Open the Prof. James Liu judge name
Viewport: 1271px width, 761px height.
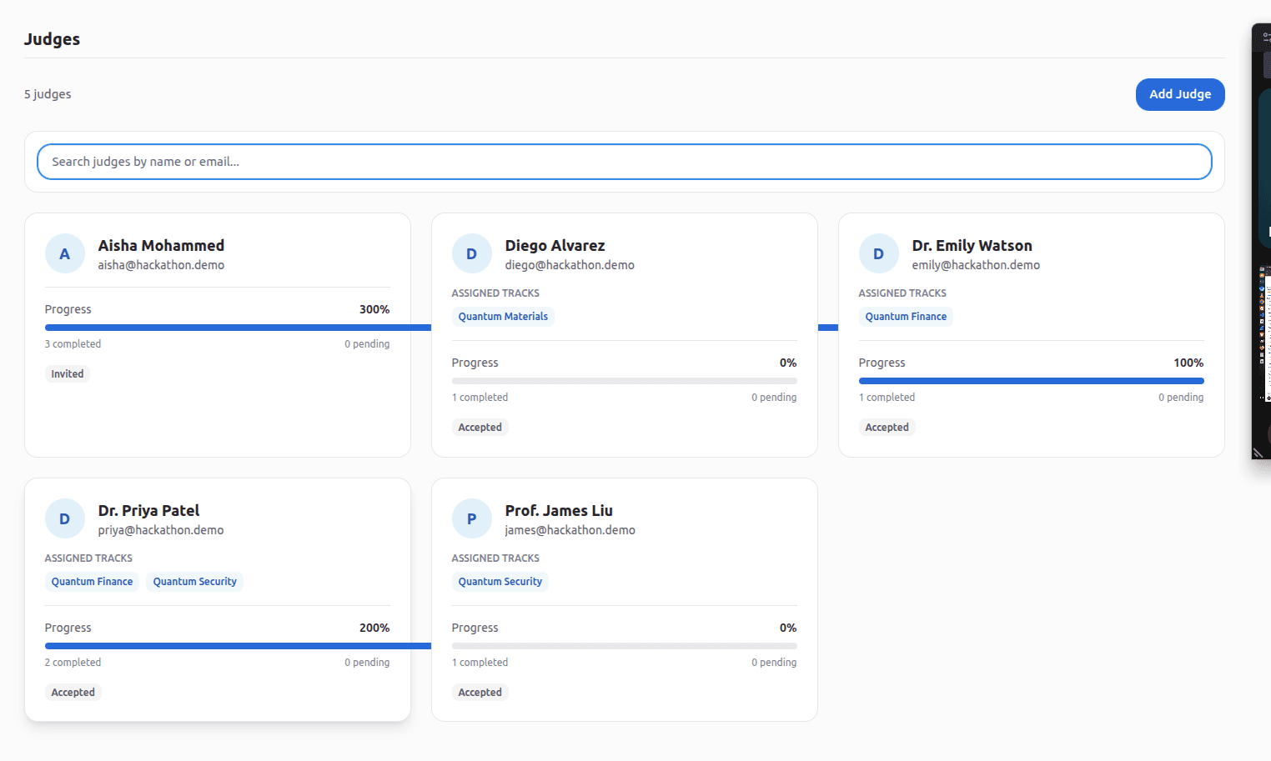pyautogui.click(x=559, y=510)
